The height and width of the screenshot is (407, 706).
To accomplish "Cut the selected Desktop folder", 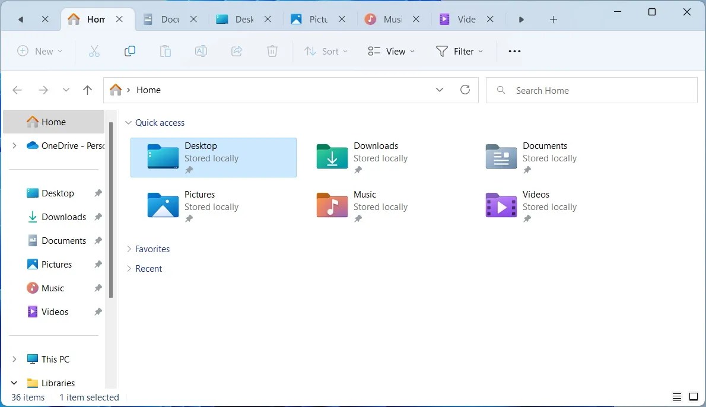I will click(94, 51).
